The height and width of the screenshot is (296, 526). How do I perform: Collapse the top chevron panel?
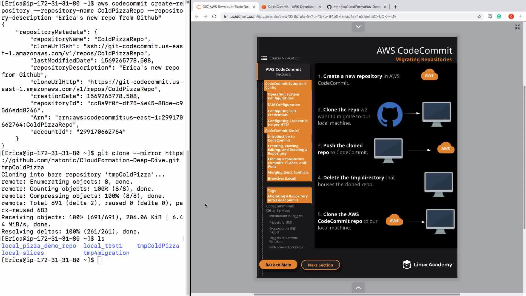click(x=358, y=27)
